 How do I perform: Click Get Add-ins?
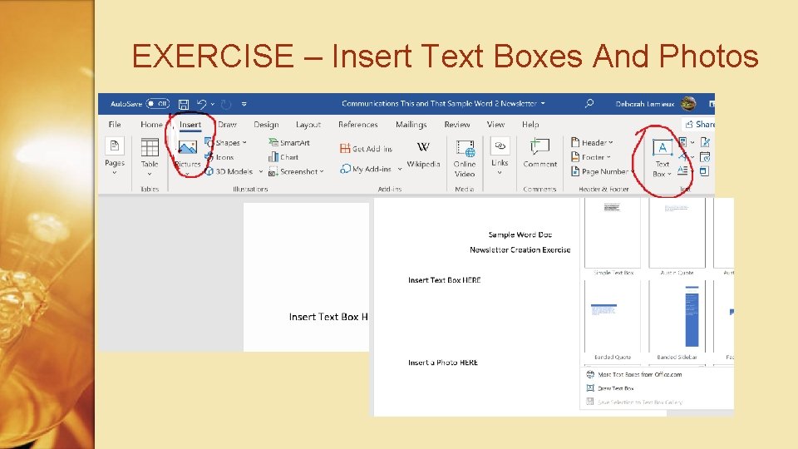click(x=366, y=149)
